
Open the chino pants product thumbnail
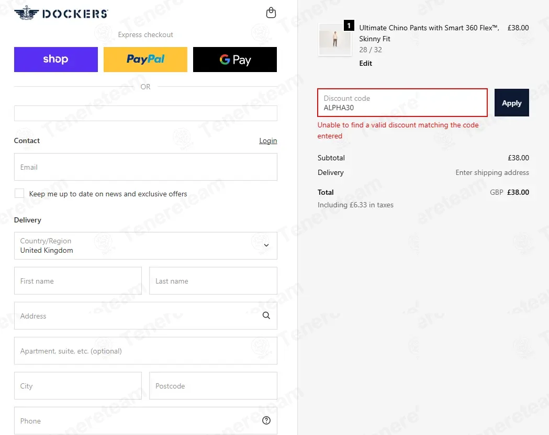pyautogui.click(x=335, y=39)
